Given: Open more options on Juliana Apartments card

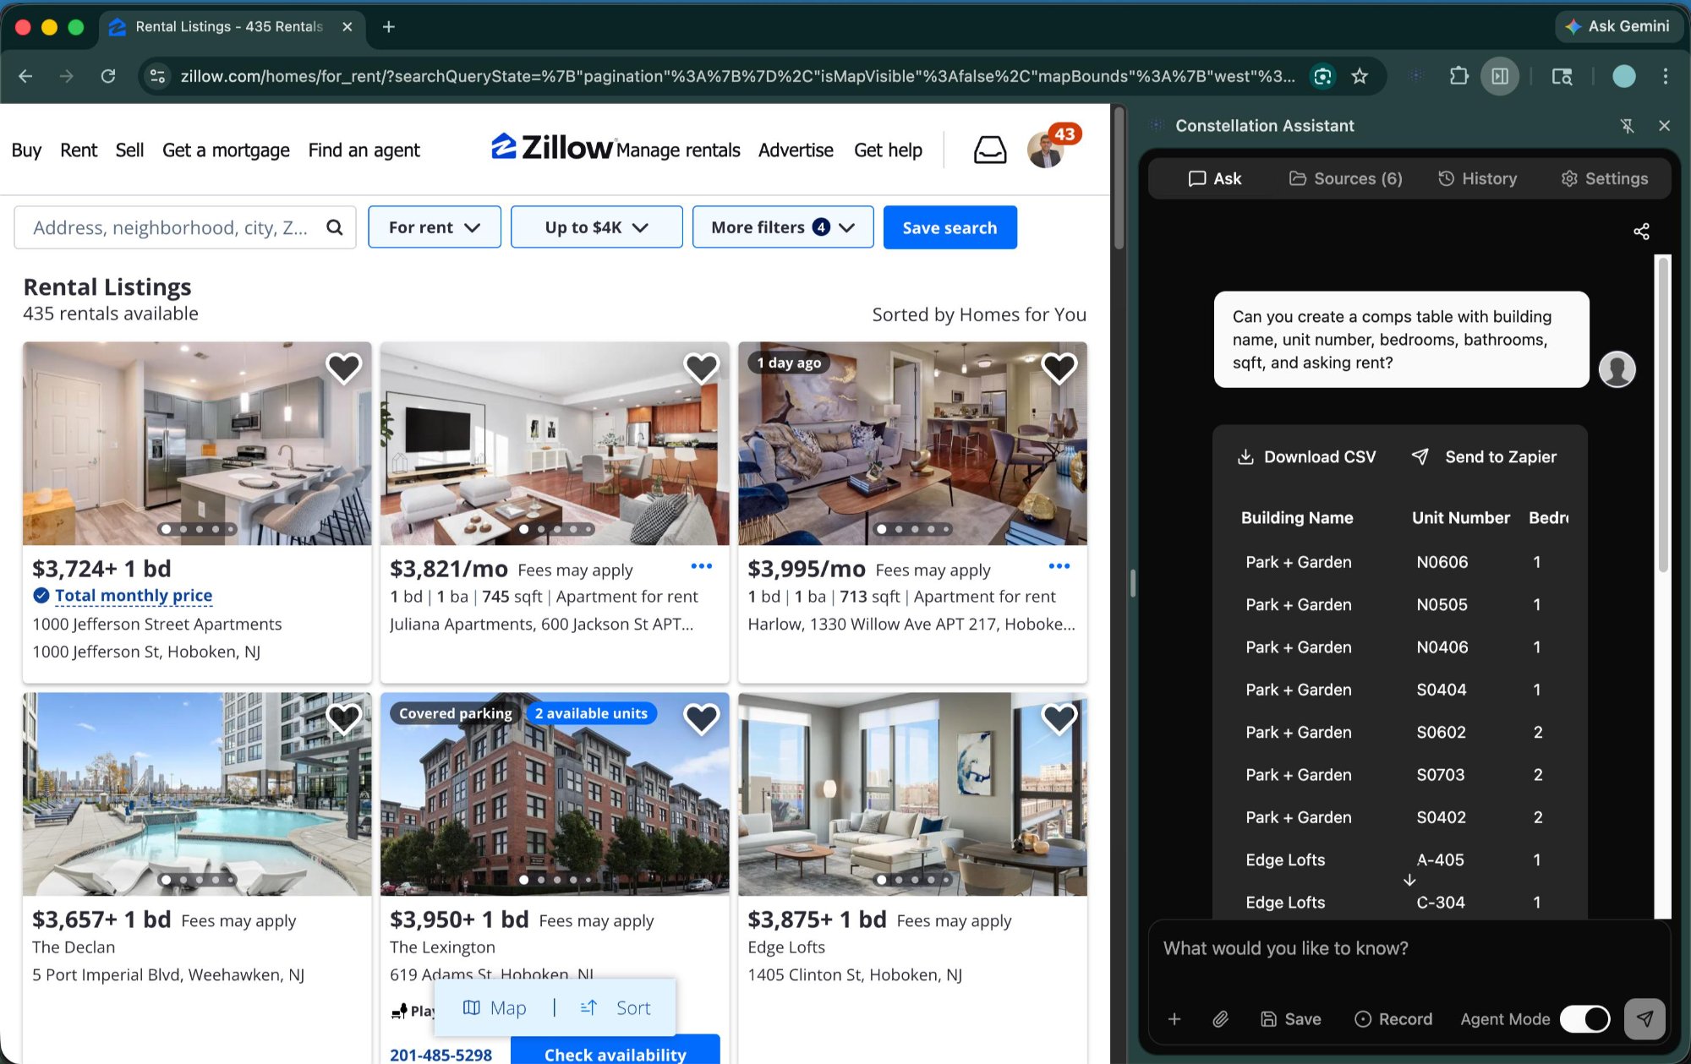Looking at the screenshot, I should pos(701,566).
